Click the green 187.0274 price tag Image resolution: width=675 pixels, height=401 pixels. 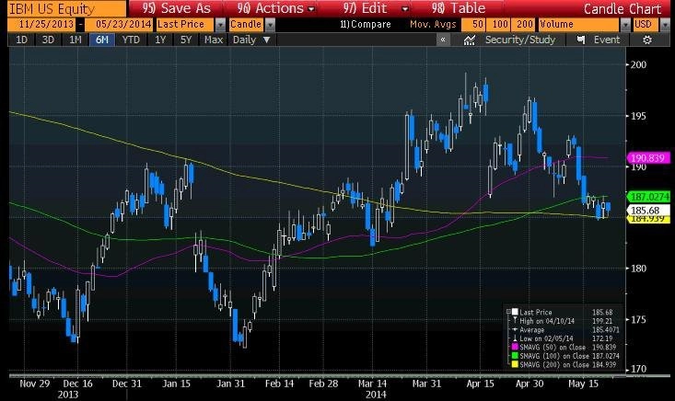pos(648,197)
